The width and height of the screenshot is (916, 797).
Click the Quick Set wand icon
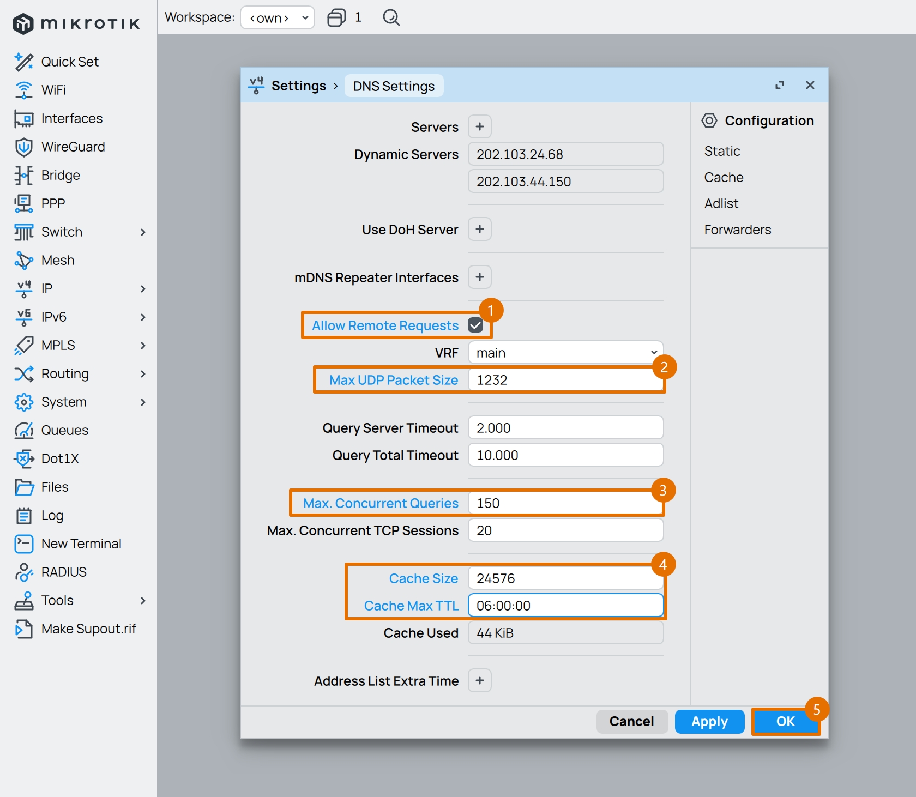click(x=23, y=62)
